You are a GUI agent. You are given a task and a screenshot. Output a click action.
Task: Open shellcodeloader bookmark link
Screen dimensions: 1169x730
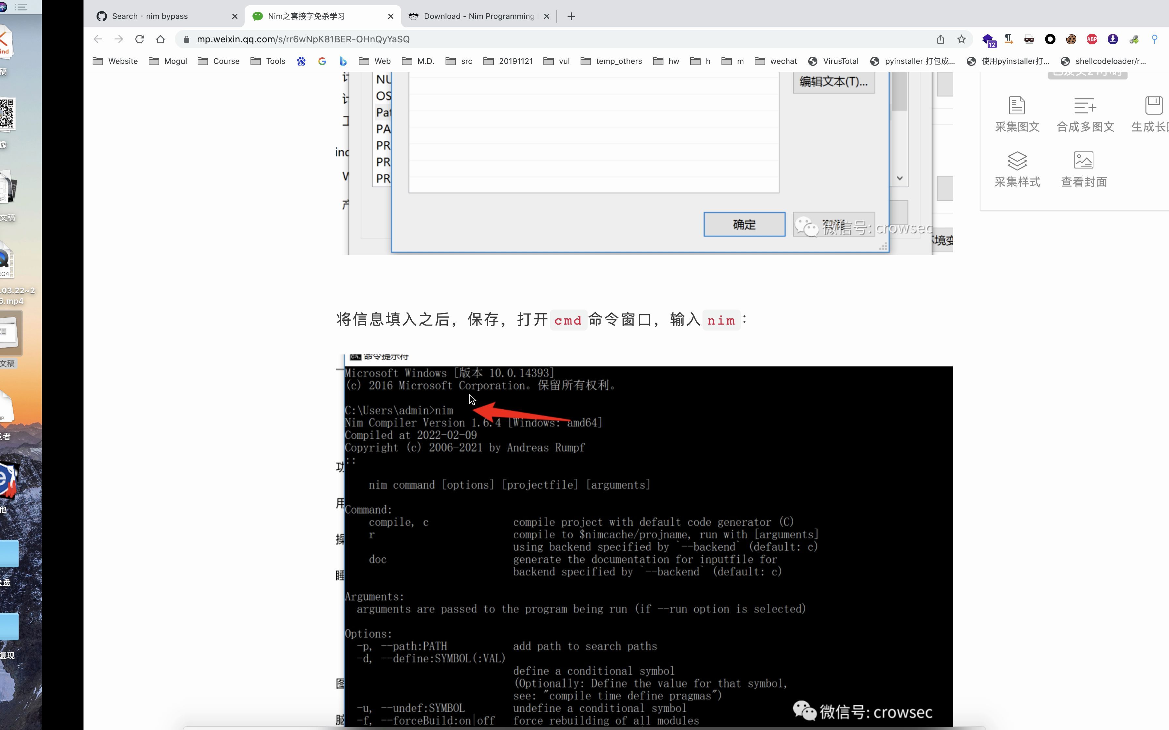click(1103, 61)
